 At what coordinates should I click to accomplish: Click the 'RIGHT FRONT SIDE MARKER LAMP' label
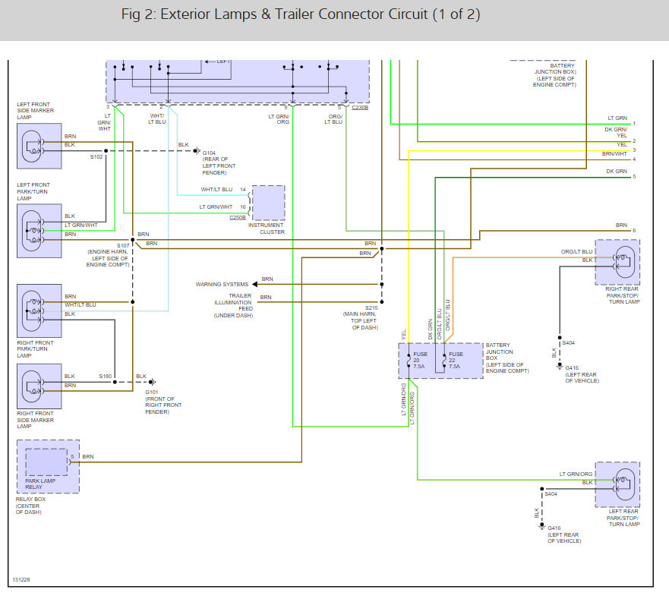click(36, 420)
